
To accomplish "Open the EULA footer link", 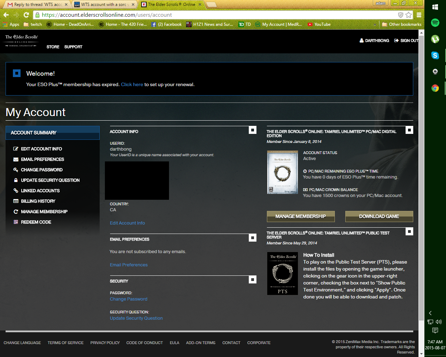I will 175,343.
